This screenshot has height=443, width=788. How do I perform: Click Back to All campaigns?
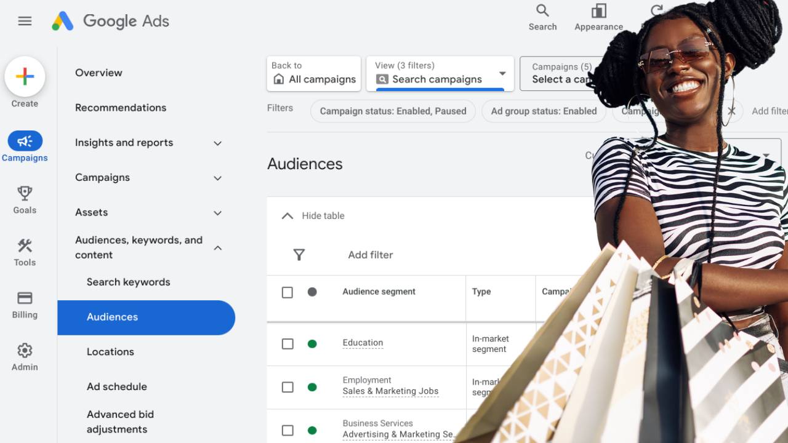click(313, 73)
